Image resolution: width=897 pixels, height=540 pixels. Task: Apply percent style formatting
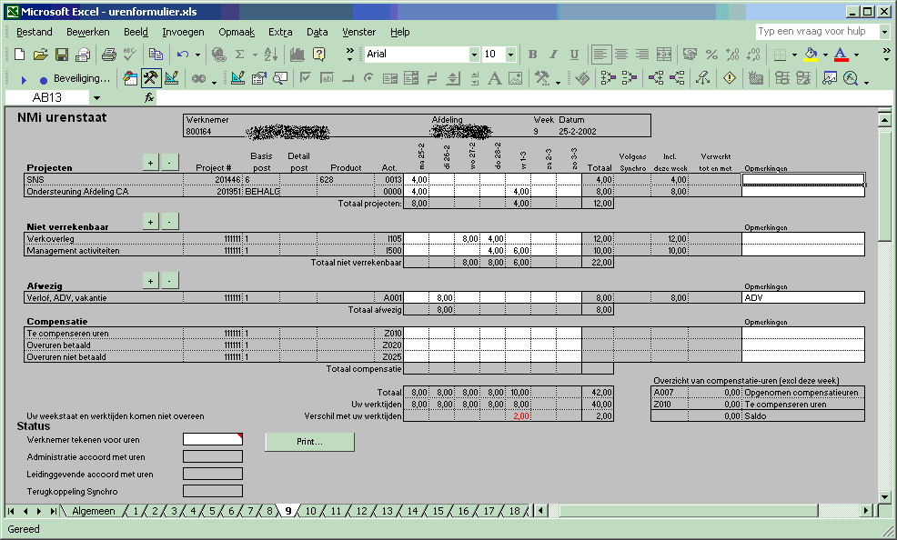click(x=711, y=55)
